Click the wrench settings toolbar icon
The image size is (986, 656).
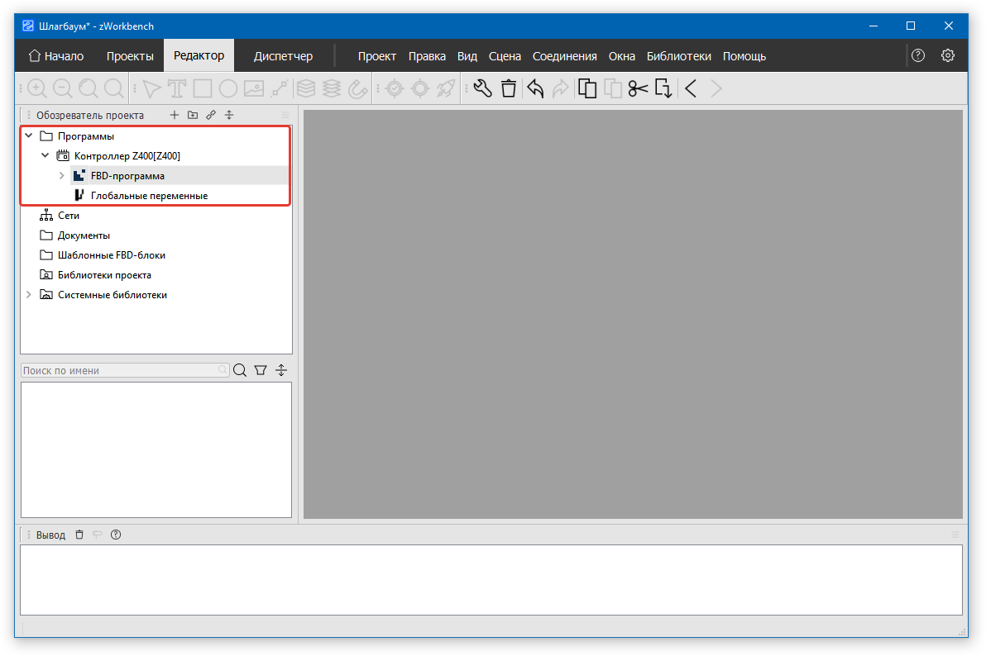coord(483,88)
